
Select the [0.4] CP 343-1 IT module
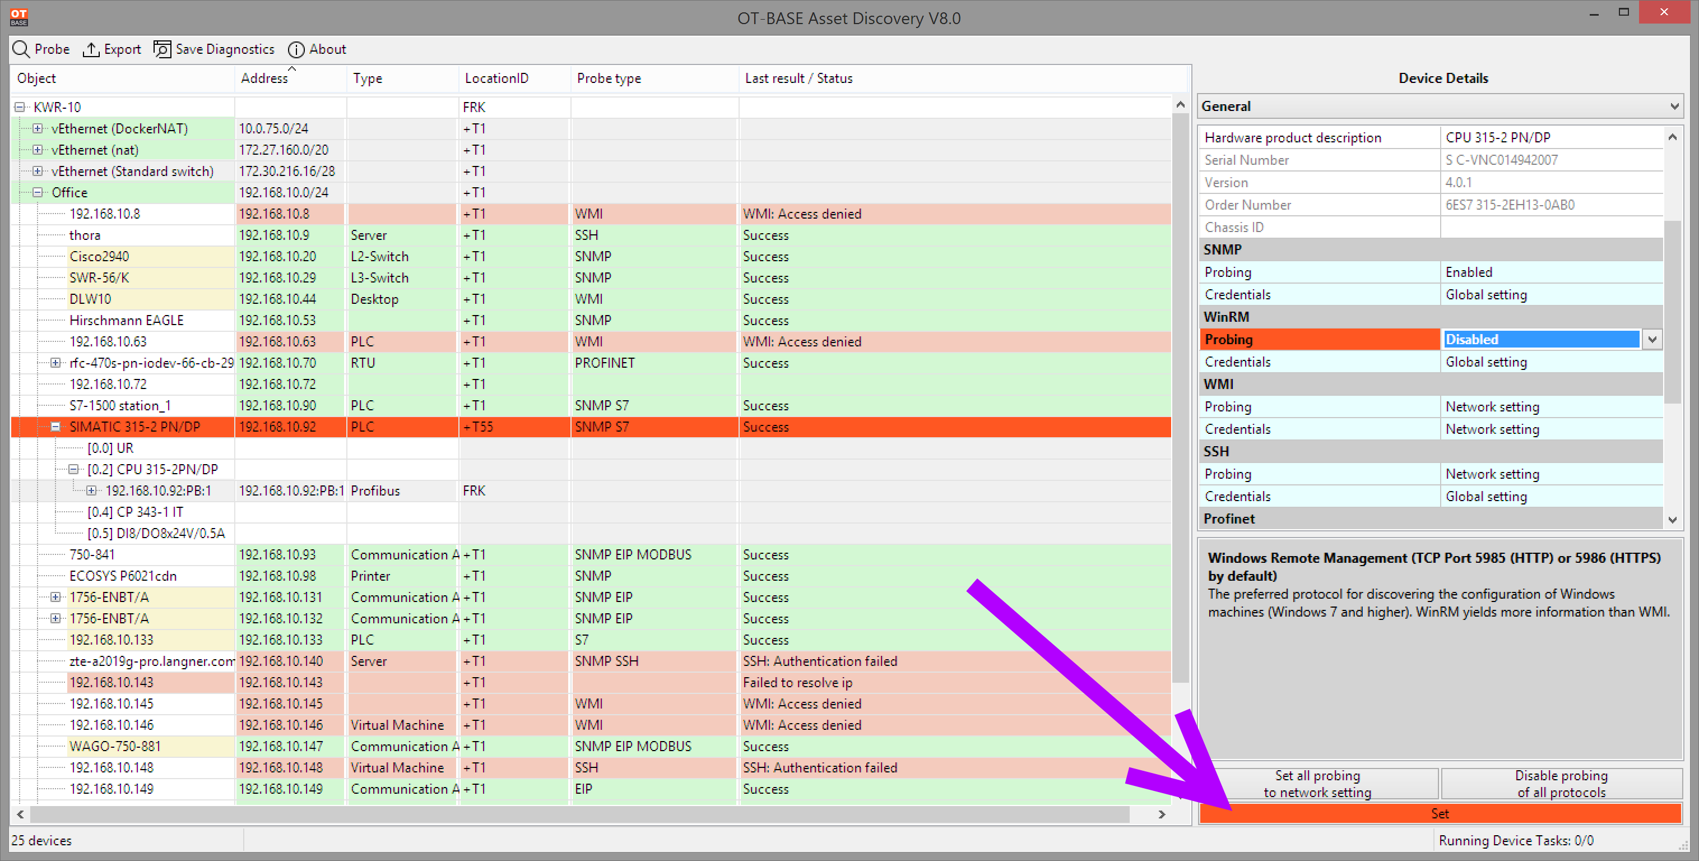(591, 512)
